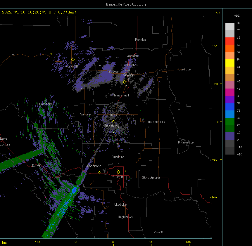This screenshot has height=246, width=252.
Task: Select the Stettler label
Action: (x=185, y=69)
